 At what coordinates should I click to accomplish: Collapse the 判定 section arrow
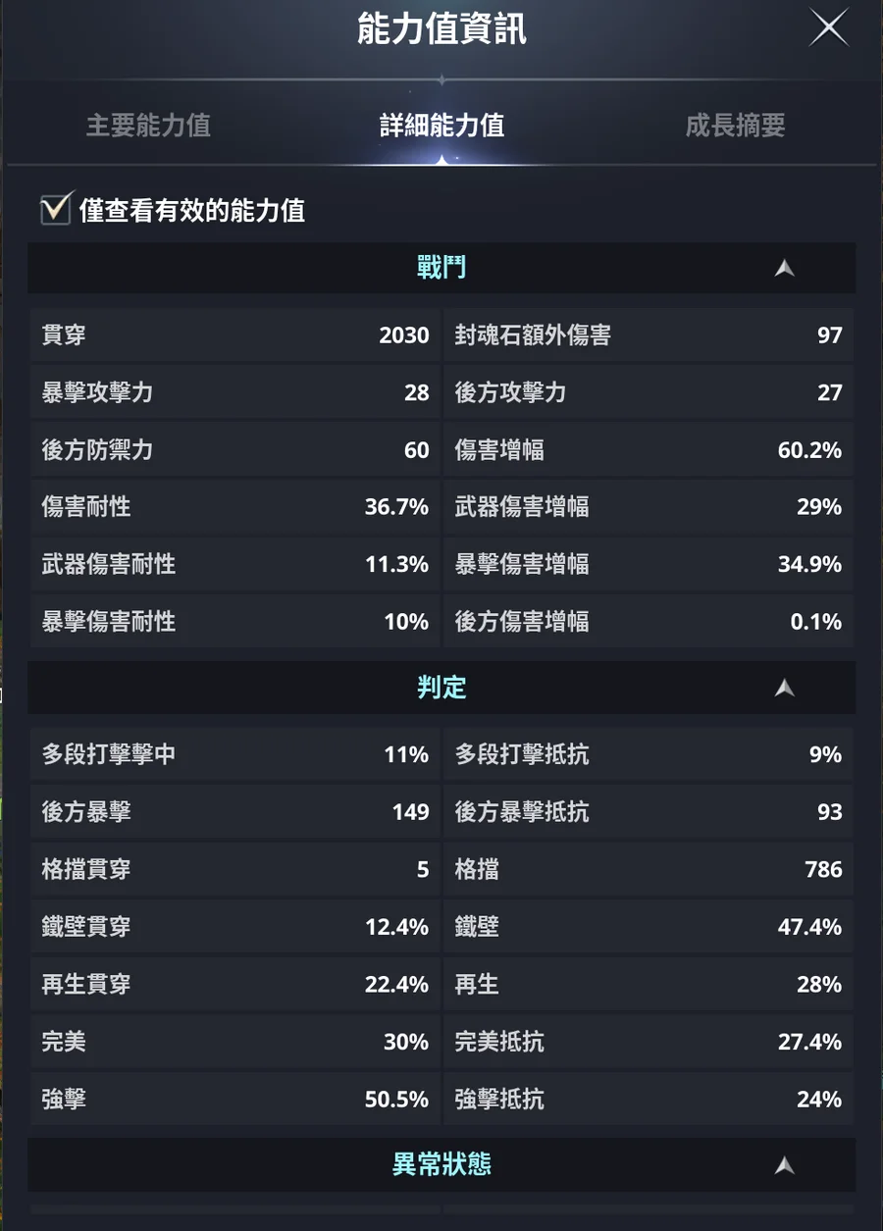[784, 688]
